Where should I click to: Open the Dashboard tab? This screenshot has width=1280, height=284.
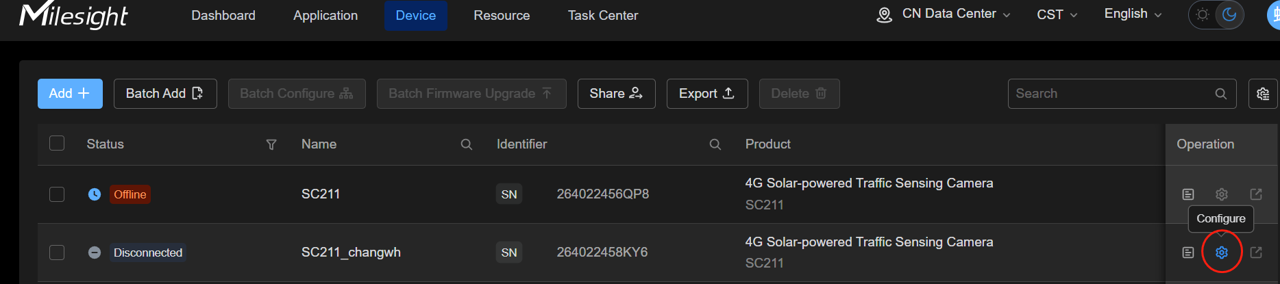(x=223, y=15)
